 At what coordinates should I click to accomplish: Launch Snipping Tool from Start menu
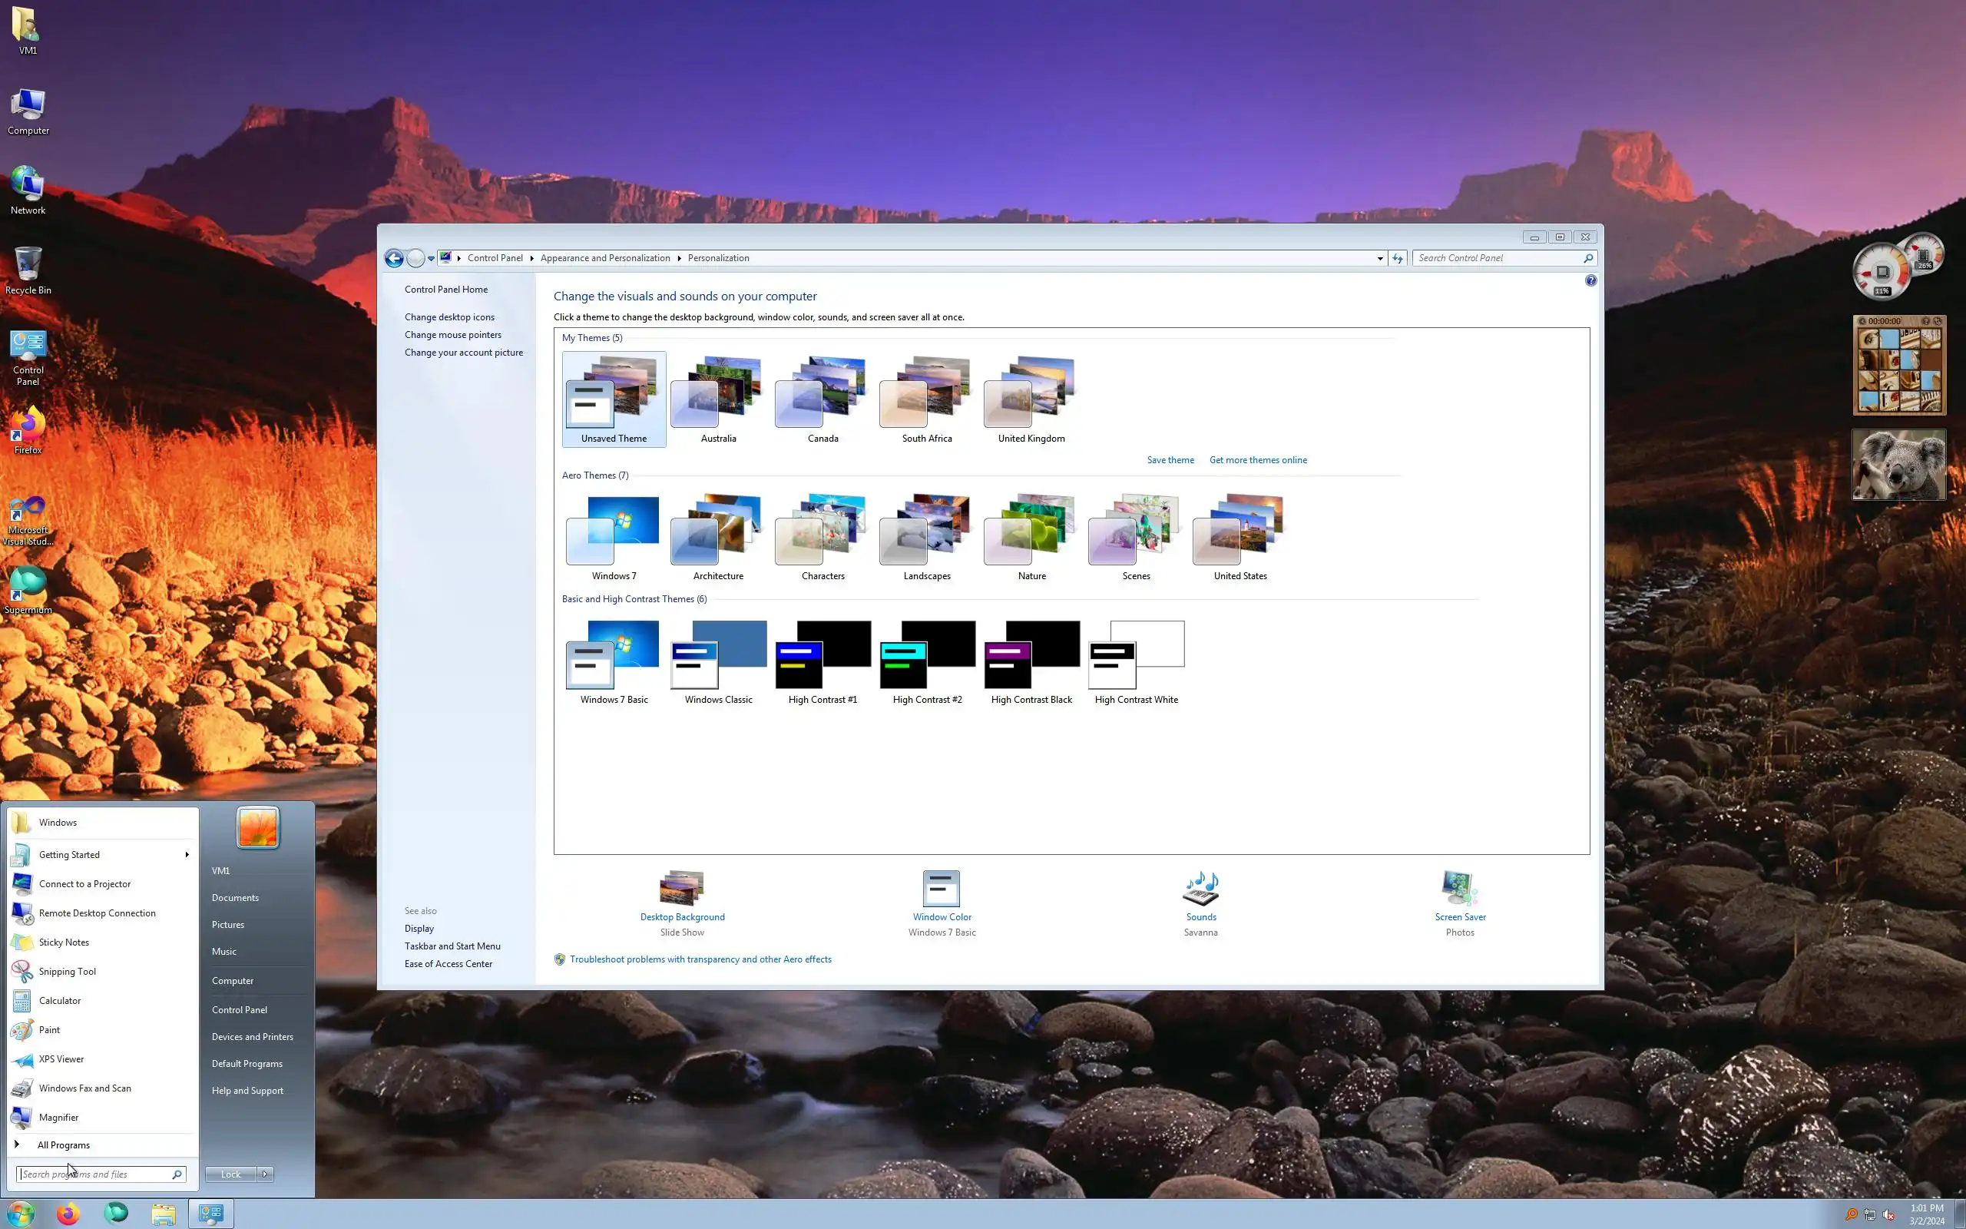(x=68, y=972)
